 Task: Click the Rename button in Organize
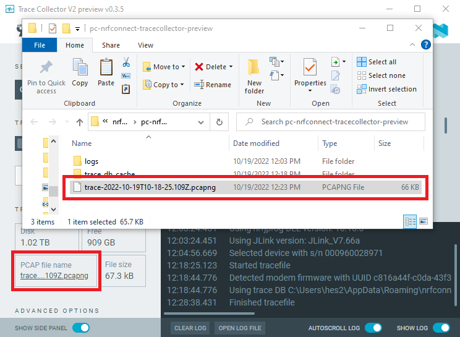[213, 85]
